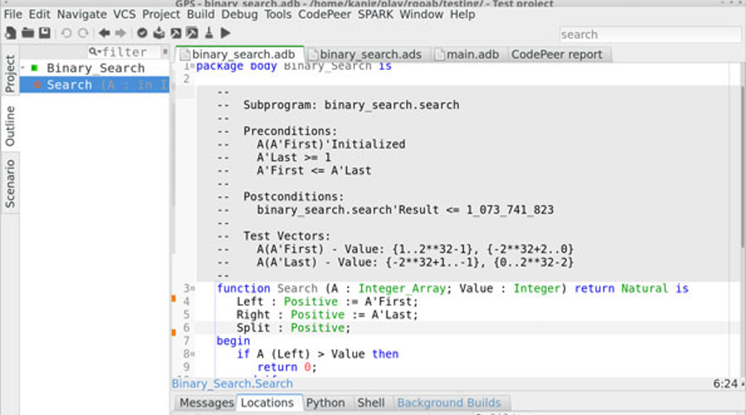Click the Undo arrow icon

click(x=66, y=33)
